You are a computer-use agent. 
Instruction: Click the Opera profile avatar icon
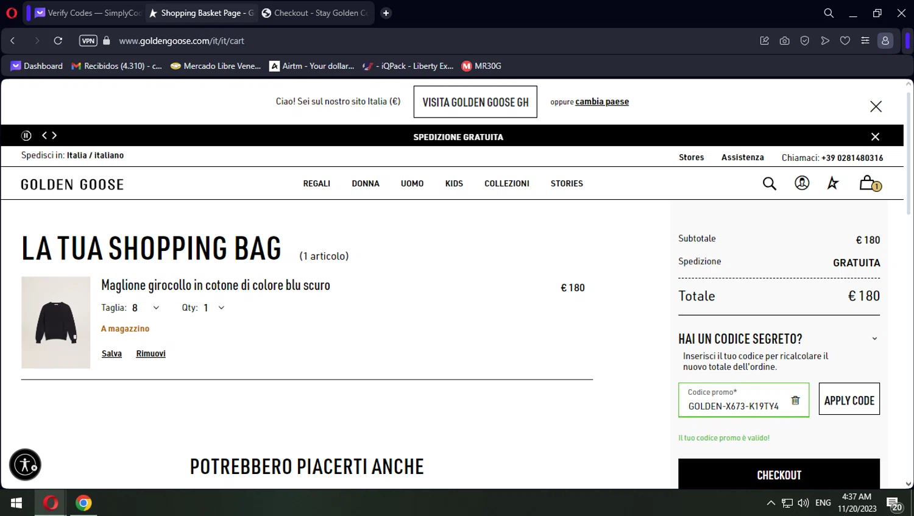885,41
